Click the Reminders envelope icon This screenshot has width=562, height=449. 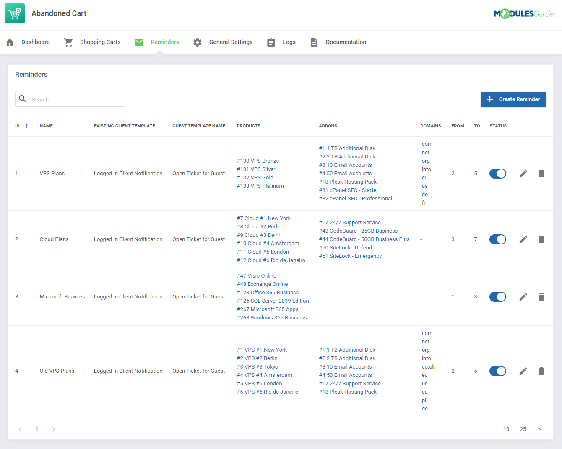tap(139, 42)
